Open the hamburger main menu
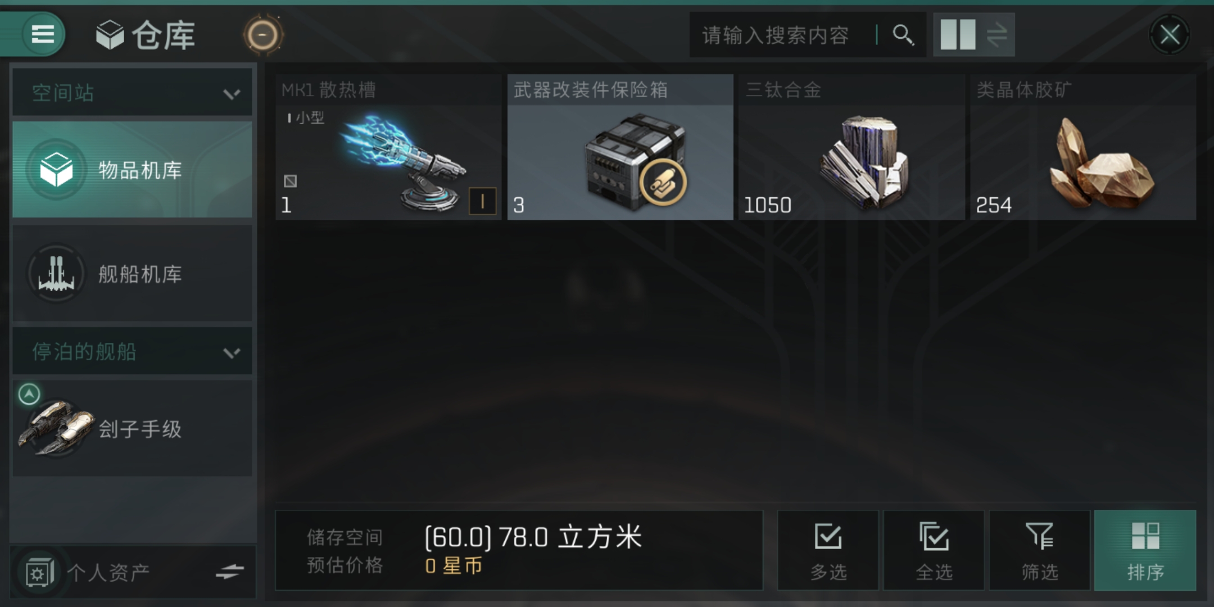The width and height of the screenshot is (1214, 607). [43, 34]
